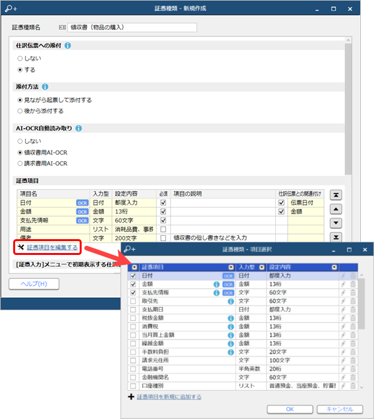Check the 取引先 checkbox
The image size is (374, 419).
pos(133,301)
